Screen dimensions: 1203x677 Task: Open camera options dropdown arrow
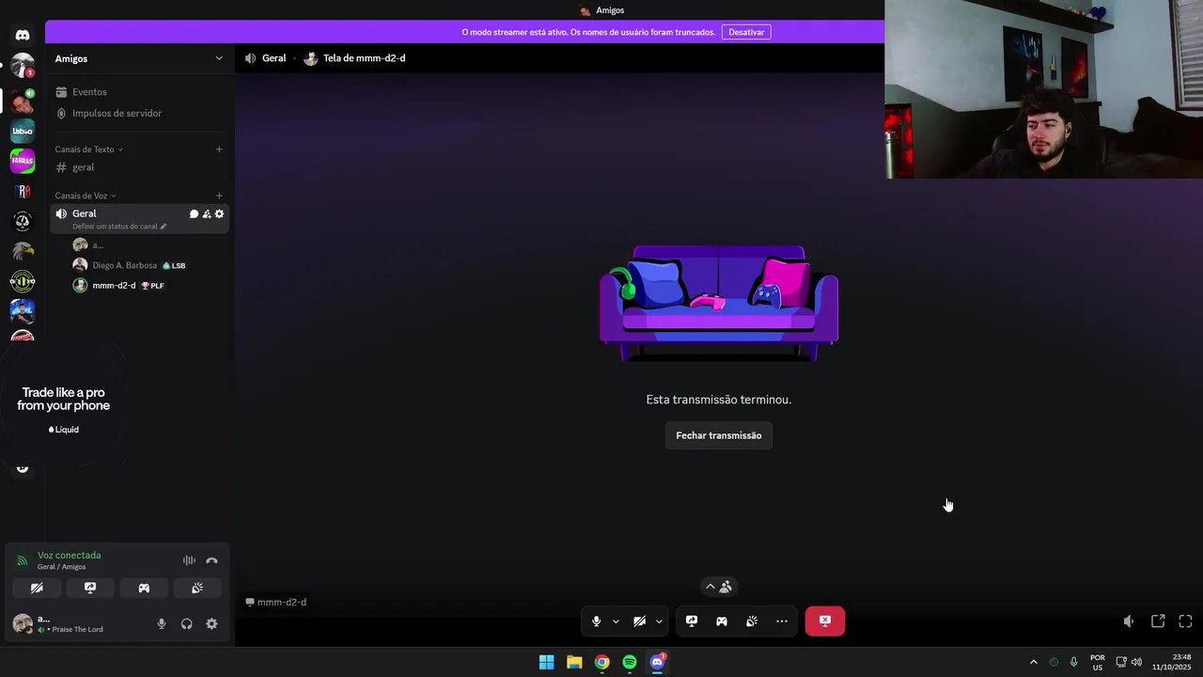coord(659,622)
